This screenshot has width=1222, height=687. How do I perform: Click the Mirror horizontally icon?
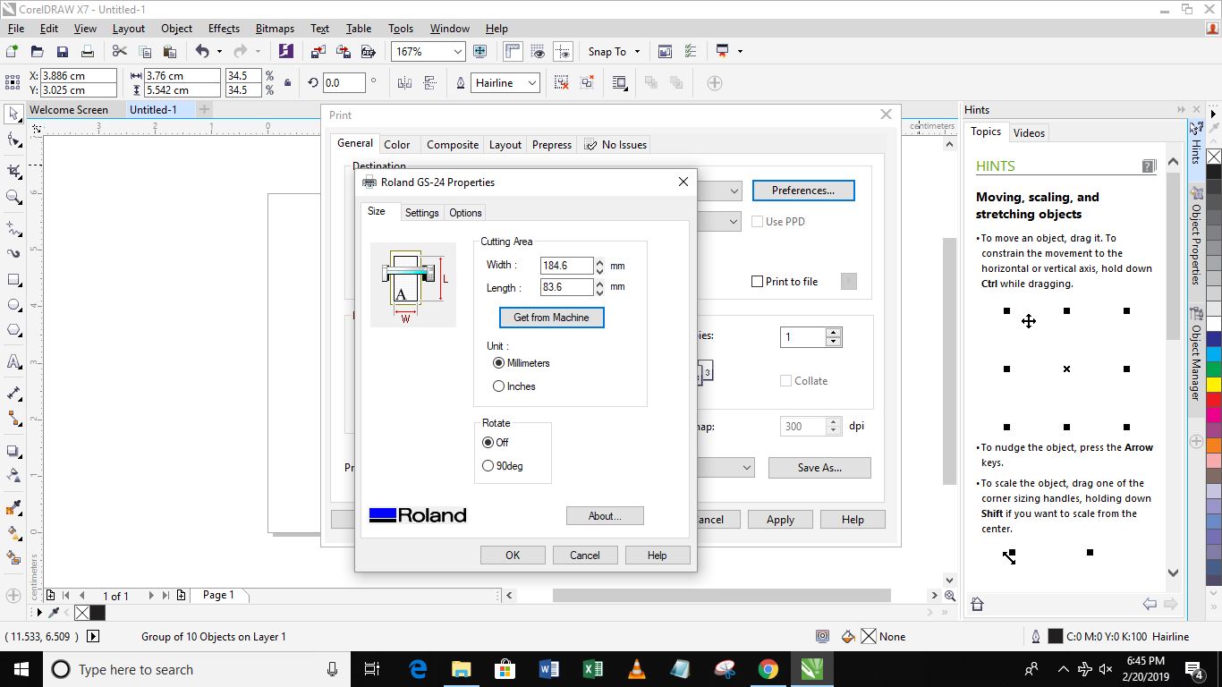coord(404,83)
